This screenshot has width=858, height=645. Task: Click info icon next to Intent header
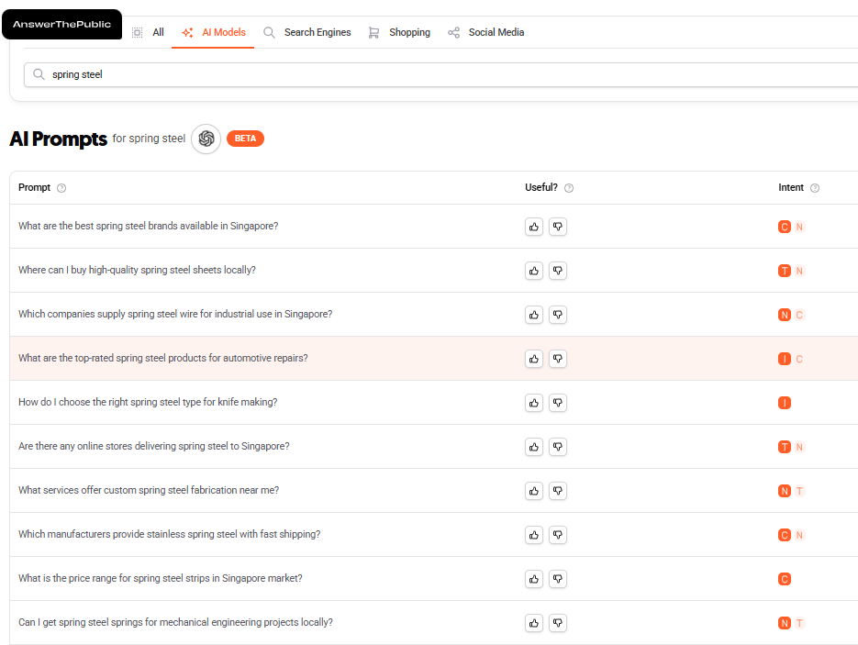click(815, 188)
